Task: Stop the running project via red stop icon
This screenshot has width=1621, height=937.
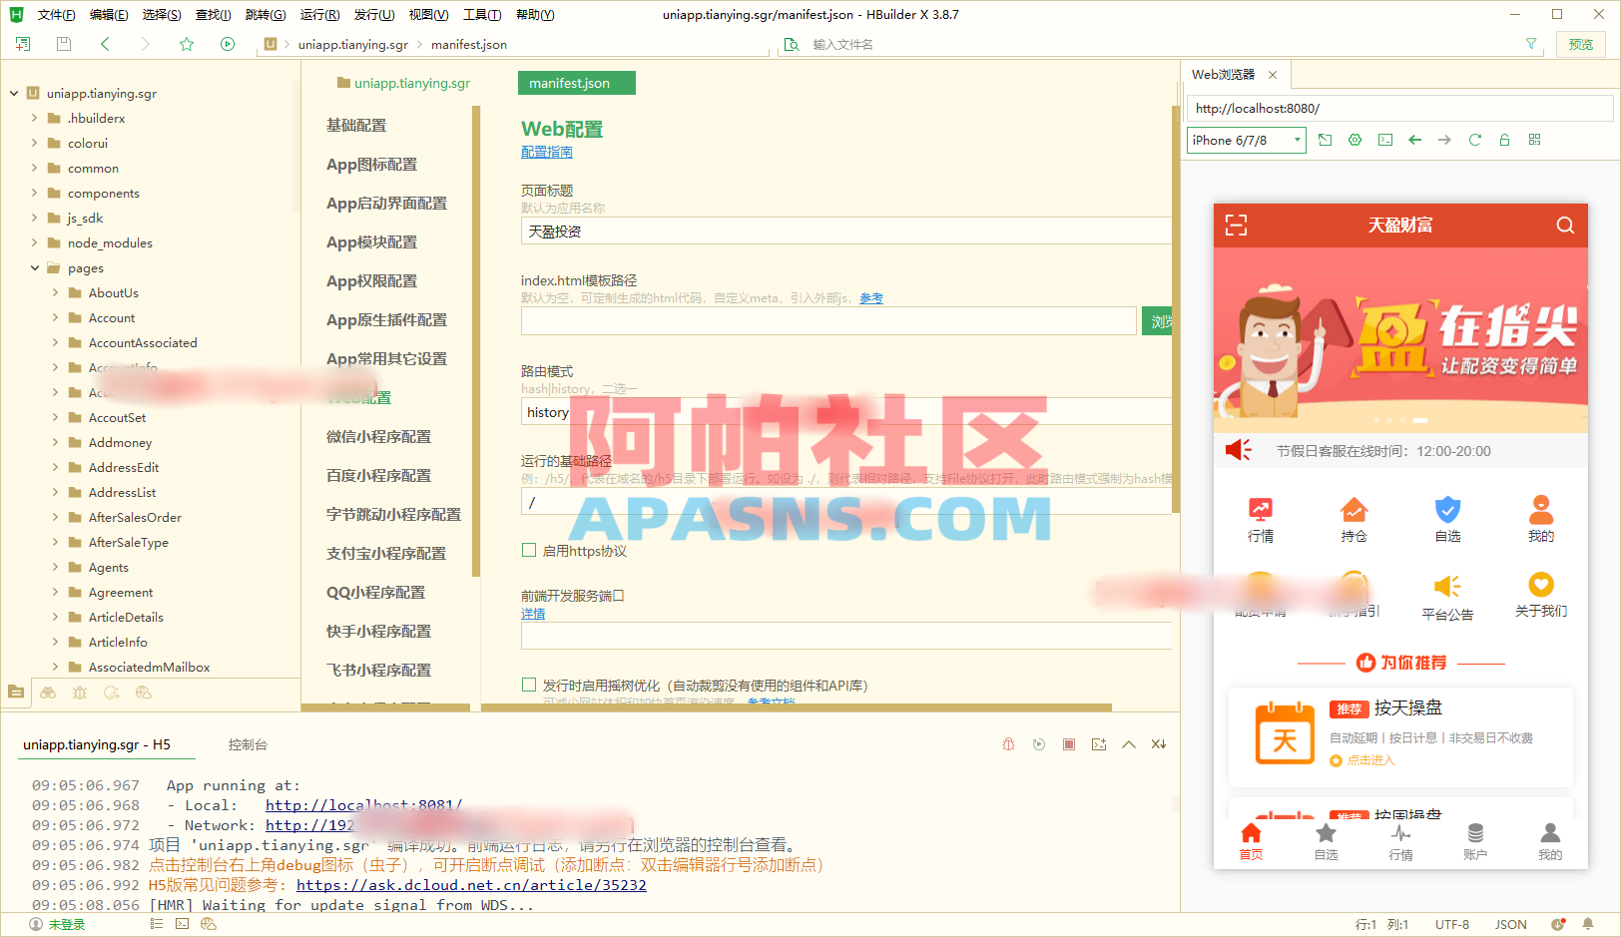Action: point(1069,743)
